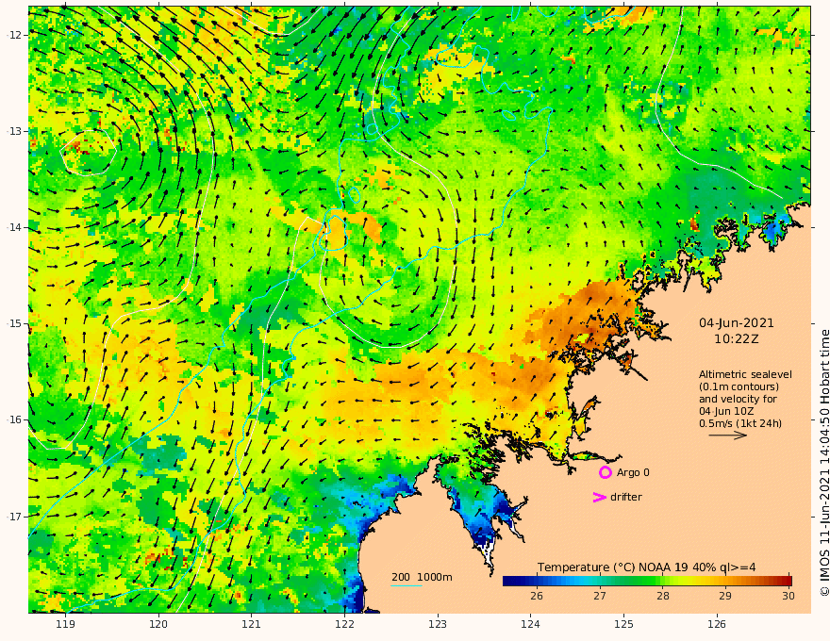
Task: Click the magenta Argo circle legend marker
Action: pos(605,472)
